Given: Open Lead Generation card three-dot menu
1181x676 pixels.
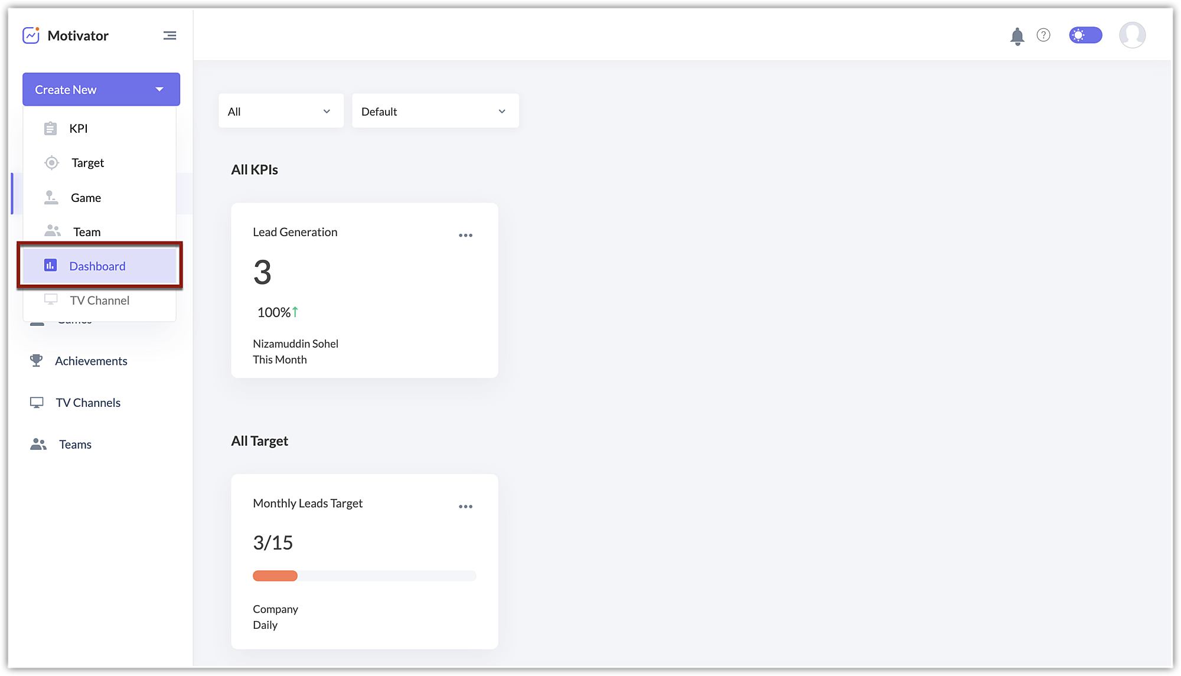Looking at the screenshot, I should click(465, 235).
